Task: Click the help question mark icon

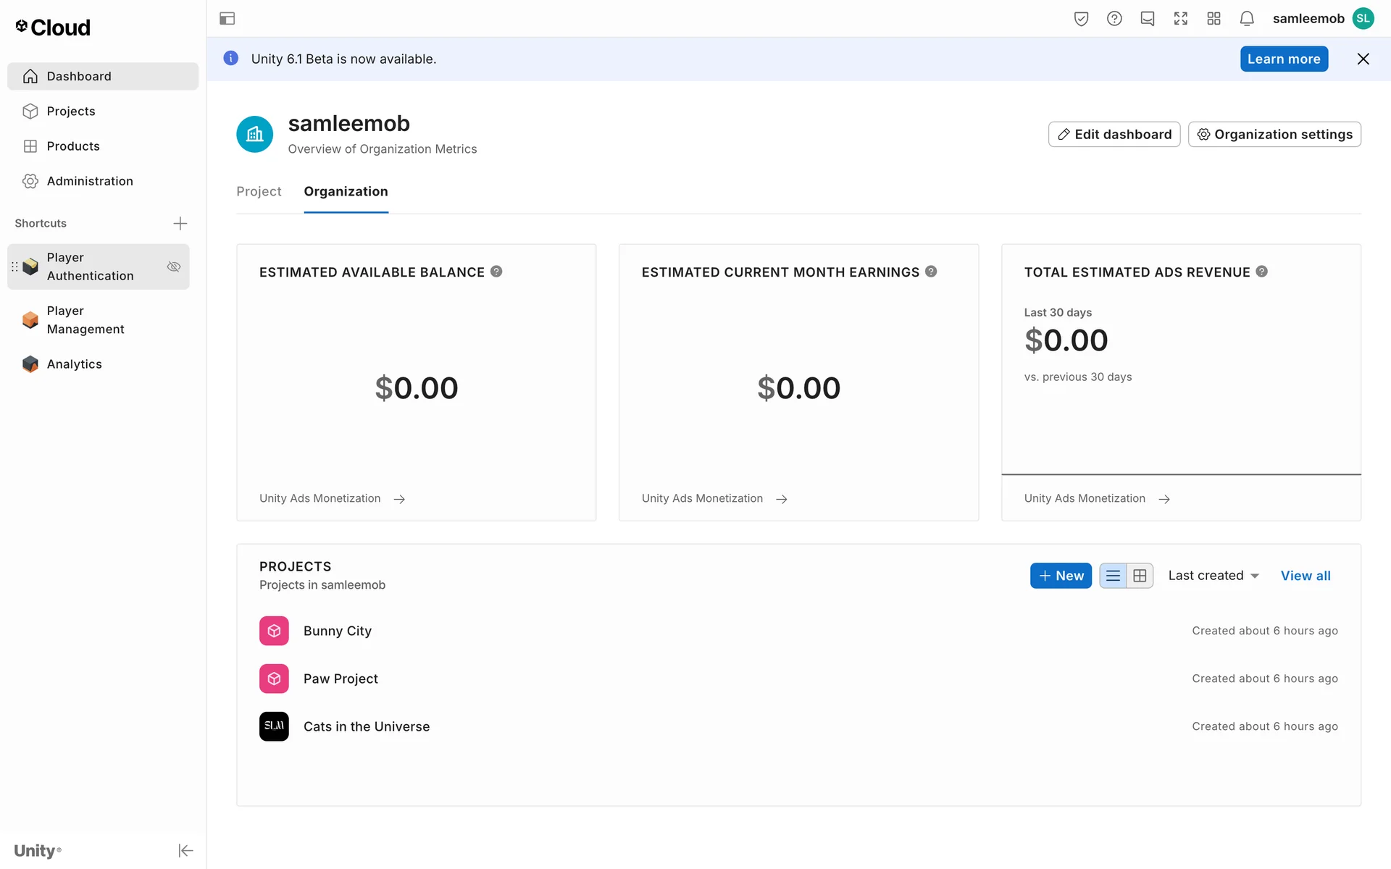Action: point(1114,19)
